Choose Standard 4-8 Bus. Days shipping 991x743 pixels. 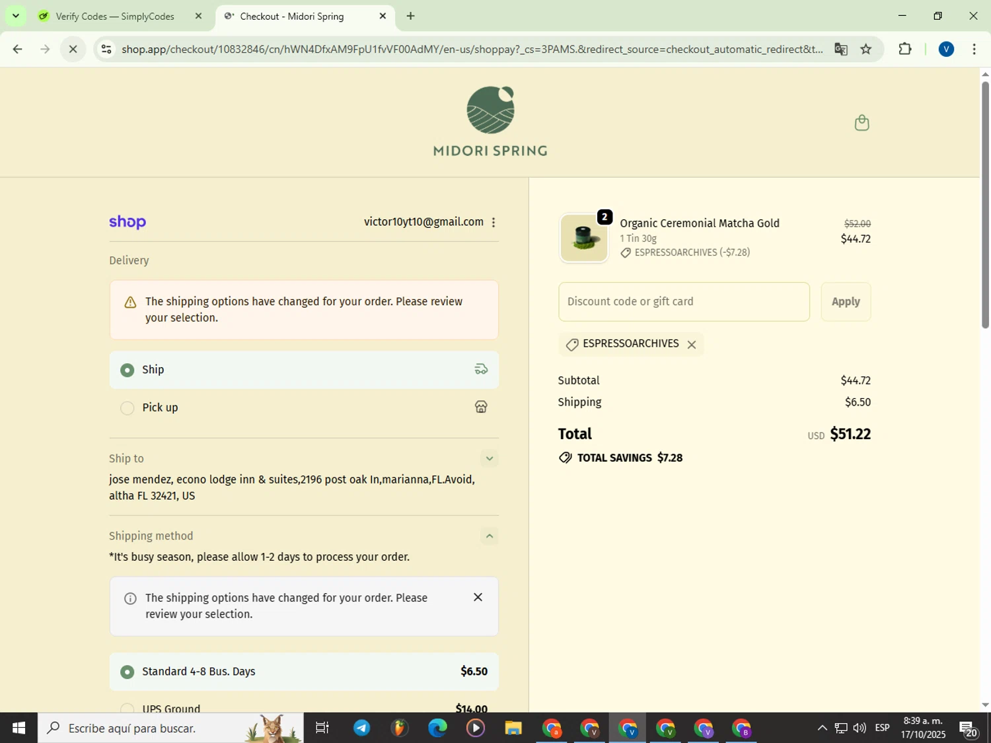coord(304,672)
